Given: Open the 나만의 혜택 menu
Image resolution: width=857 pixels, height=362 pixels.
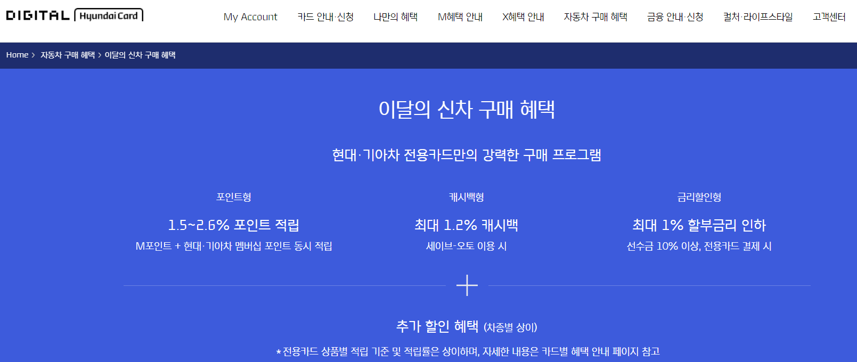Looking at the screenshot, I should click(396, 17).
